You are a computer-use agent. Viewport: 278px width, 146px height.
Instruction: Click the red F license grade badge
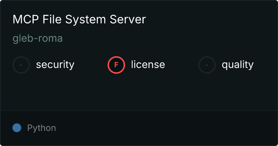coord(116,65)
